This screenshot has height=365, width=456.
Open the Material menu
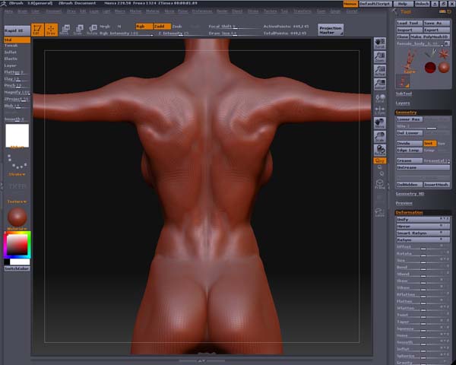[x=152, y=11]
